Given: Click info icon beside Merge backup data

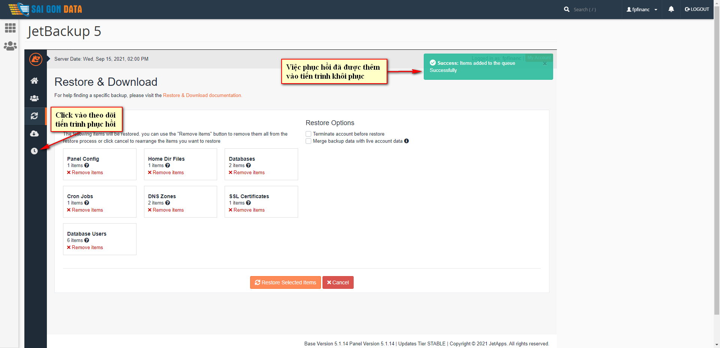Looking at the screenshot, I should coord(406,141).
